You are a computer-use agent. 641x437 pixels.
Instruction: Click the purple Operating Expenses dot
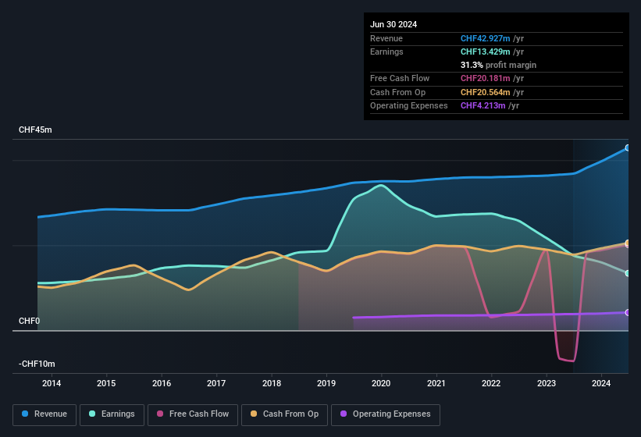343,414
